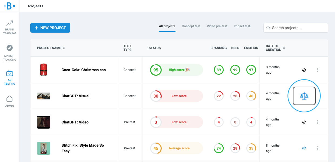Screen dimensions: 335x162
Task: Click compare scales icon for Coca-Cola row
Action: [304, 70]
